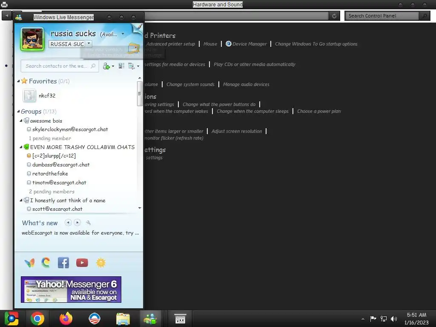Collapse the awesome bois group
This screenshot has width=436, height=327.
21,120
